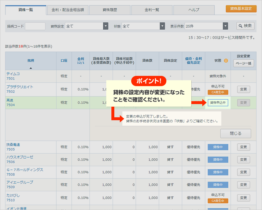Type in the 銘柄コード input field
This screenshot has width=262, height=210.
[35, 26]
